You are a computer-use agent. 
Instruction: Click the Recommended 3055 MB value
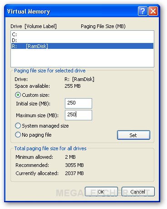(74, 165)
